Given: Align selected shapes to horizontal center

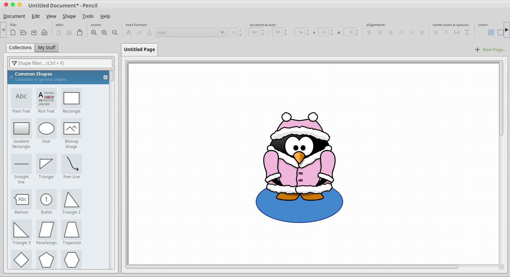Looking at the screenshot, I should [380, 33].
